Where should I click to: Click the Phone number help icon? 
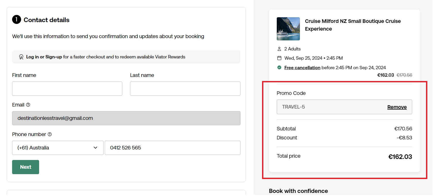(49, 134)
